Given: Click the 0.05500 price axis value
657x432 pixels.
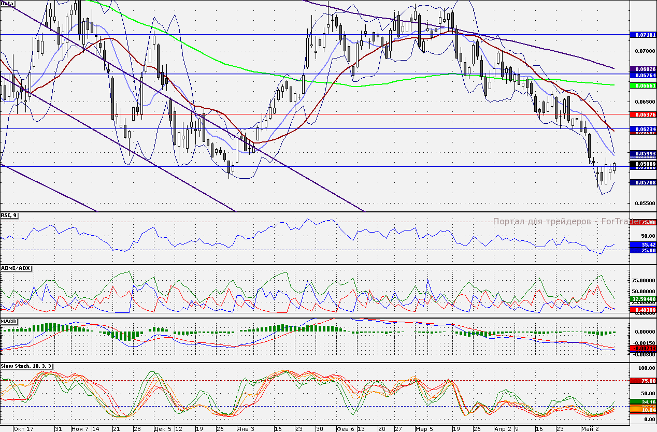Looking at the screenshot, I should (x=645, y=203).
